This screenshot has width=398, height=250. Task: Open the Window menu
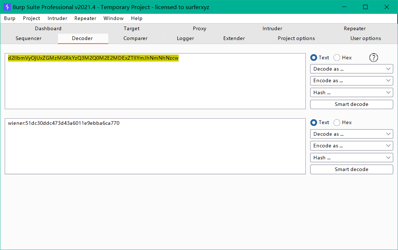[x=113, y=18]
